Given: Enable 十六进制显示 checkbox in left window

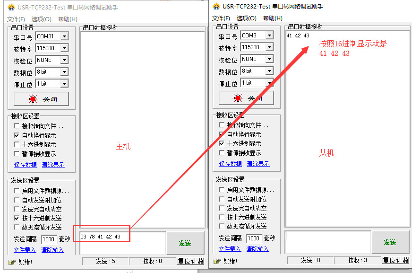Looking at the screenshot, I should (17, 144).
